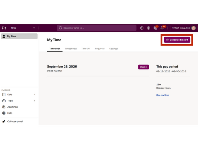Screen dimensions: 198x149
Task: Select the 11m regular hours value
Action: pyautogui.click(x=159, y=85)
